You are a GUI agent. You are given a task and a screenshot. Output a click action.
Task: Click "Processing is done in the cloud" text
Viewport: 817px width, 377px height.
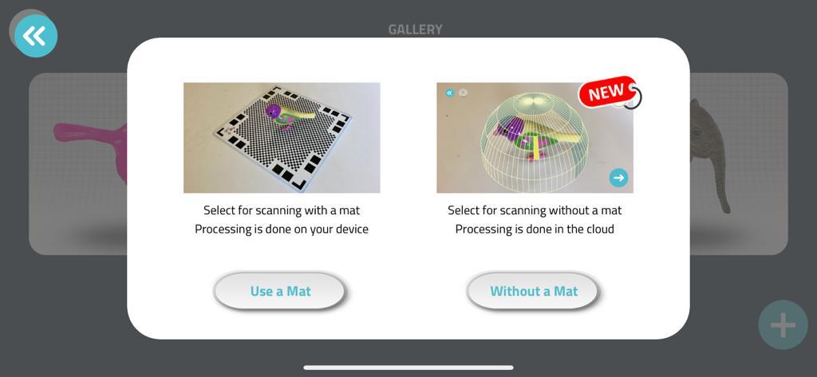[x=535, y=229]
